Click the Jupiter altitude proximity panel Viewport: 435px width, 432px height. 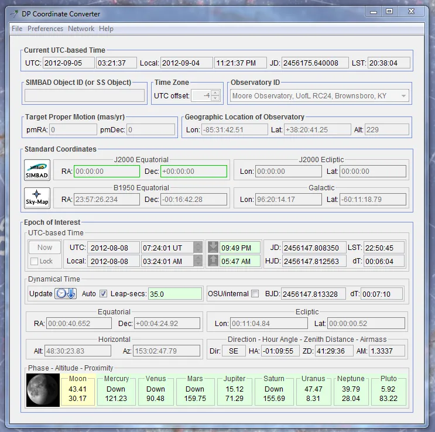(234, 390)
